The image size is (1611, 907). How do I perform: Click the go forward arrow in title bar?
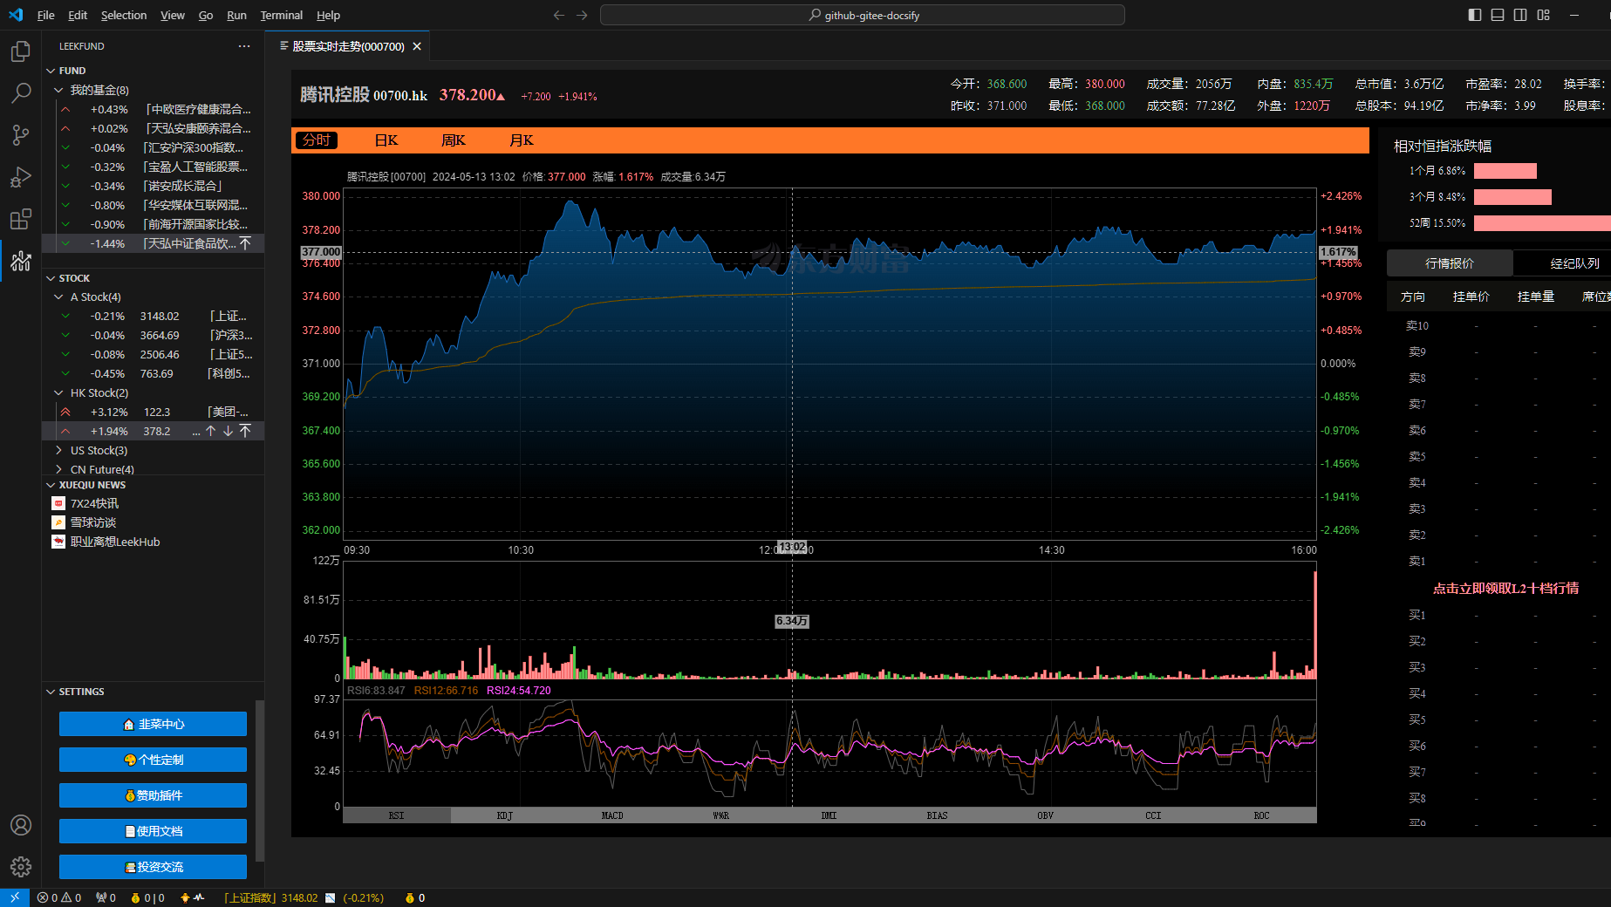tap(582, 15)
